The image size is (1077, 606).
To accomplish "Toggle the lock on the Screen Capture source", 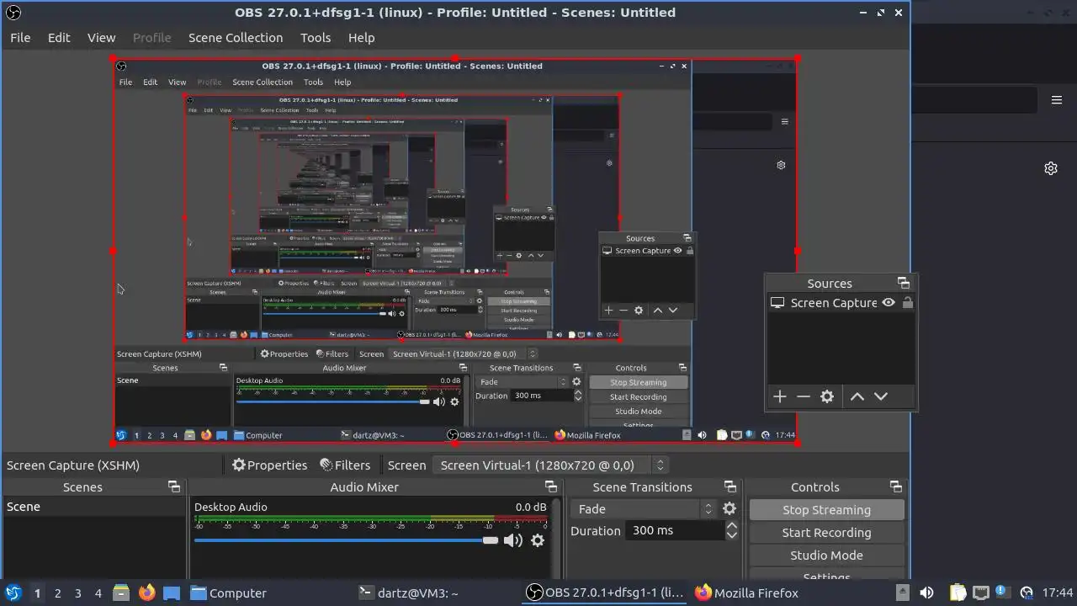I will [x=908, y=303].
